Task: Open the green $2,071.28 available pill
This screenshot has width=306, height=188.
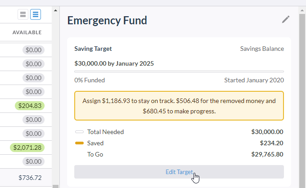Action: [27, 148]
